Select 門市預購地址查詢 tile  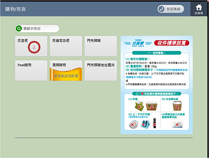pyautogui.click(x=101, y=71)
